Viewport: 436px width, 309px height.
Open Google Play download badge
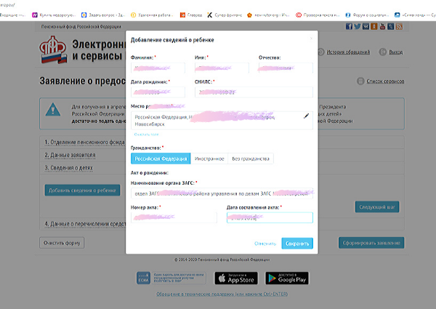click(x=284, y=278)
